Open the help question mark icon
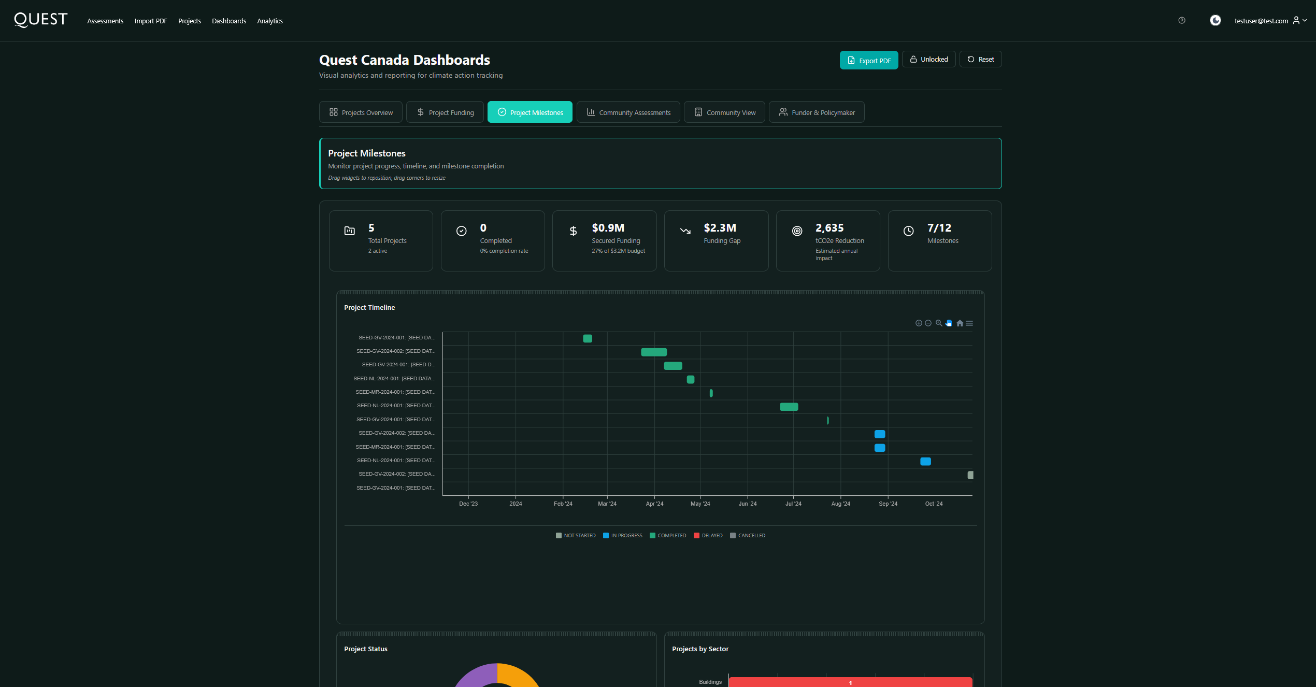1316x687 pixels. tap(1182, 21)
